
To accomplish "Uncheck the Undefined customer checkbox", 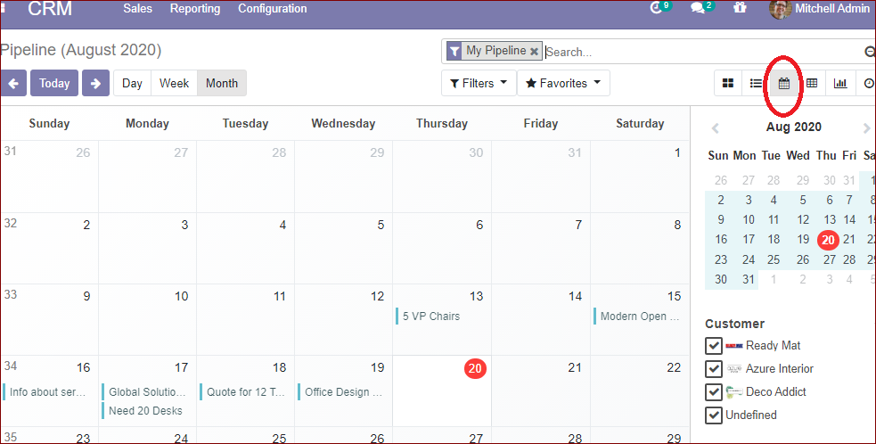I will click(714, 415).
